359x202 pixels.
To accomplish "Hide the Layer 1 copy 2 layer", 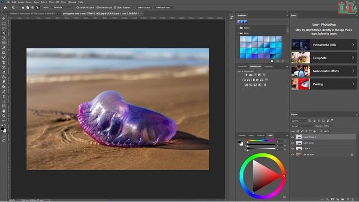I will (x=292, y=137).
